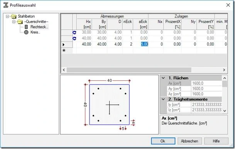The width and height of the screenshot is (235, 149).
Task: Click the new row asterisk marker
Action: pos(64,50)
